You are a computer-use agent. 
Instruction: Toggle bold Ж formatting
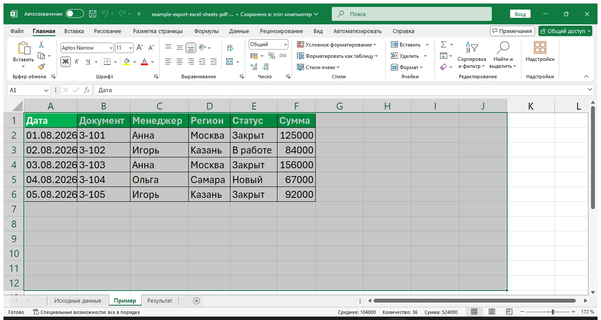pyautogui.click(x=66, y=62)
